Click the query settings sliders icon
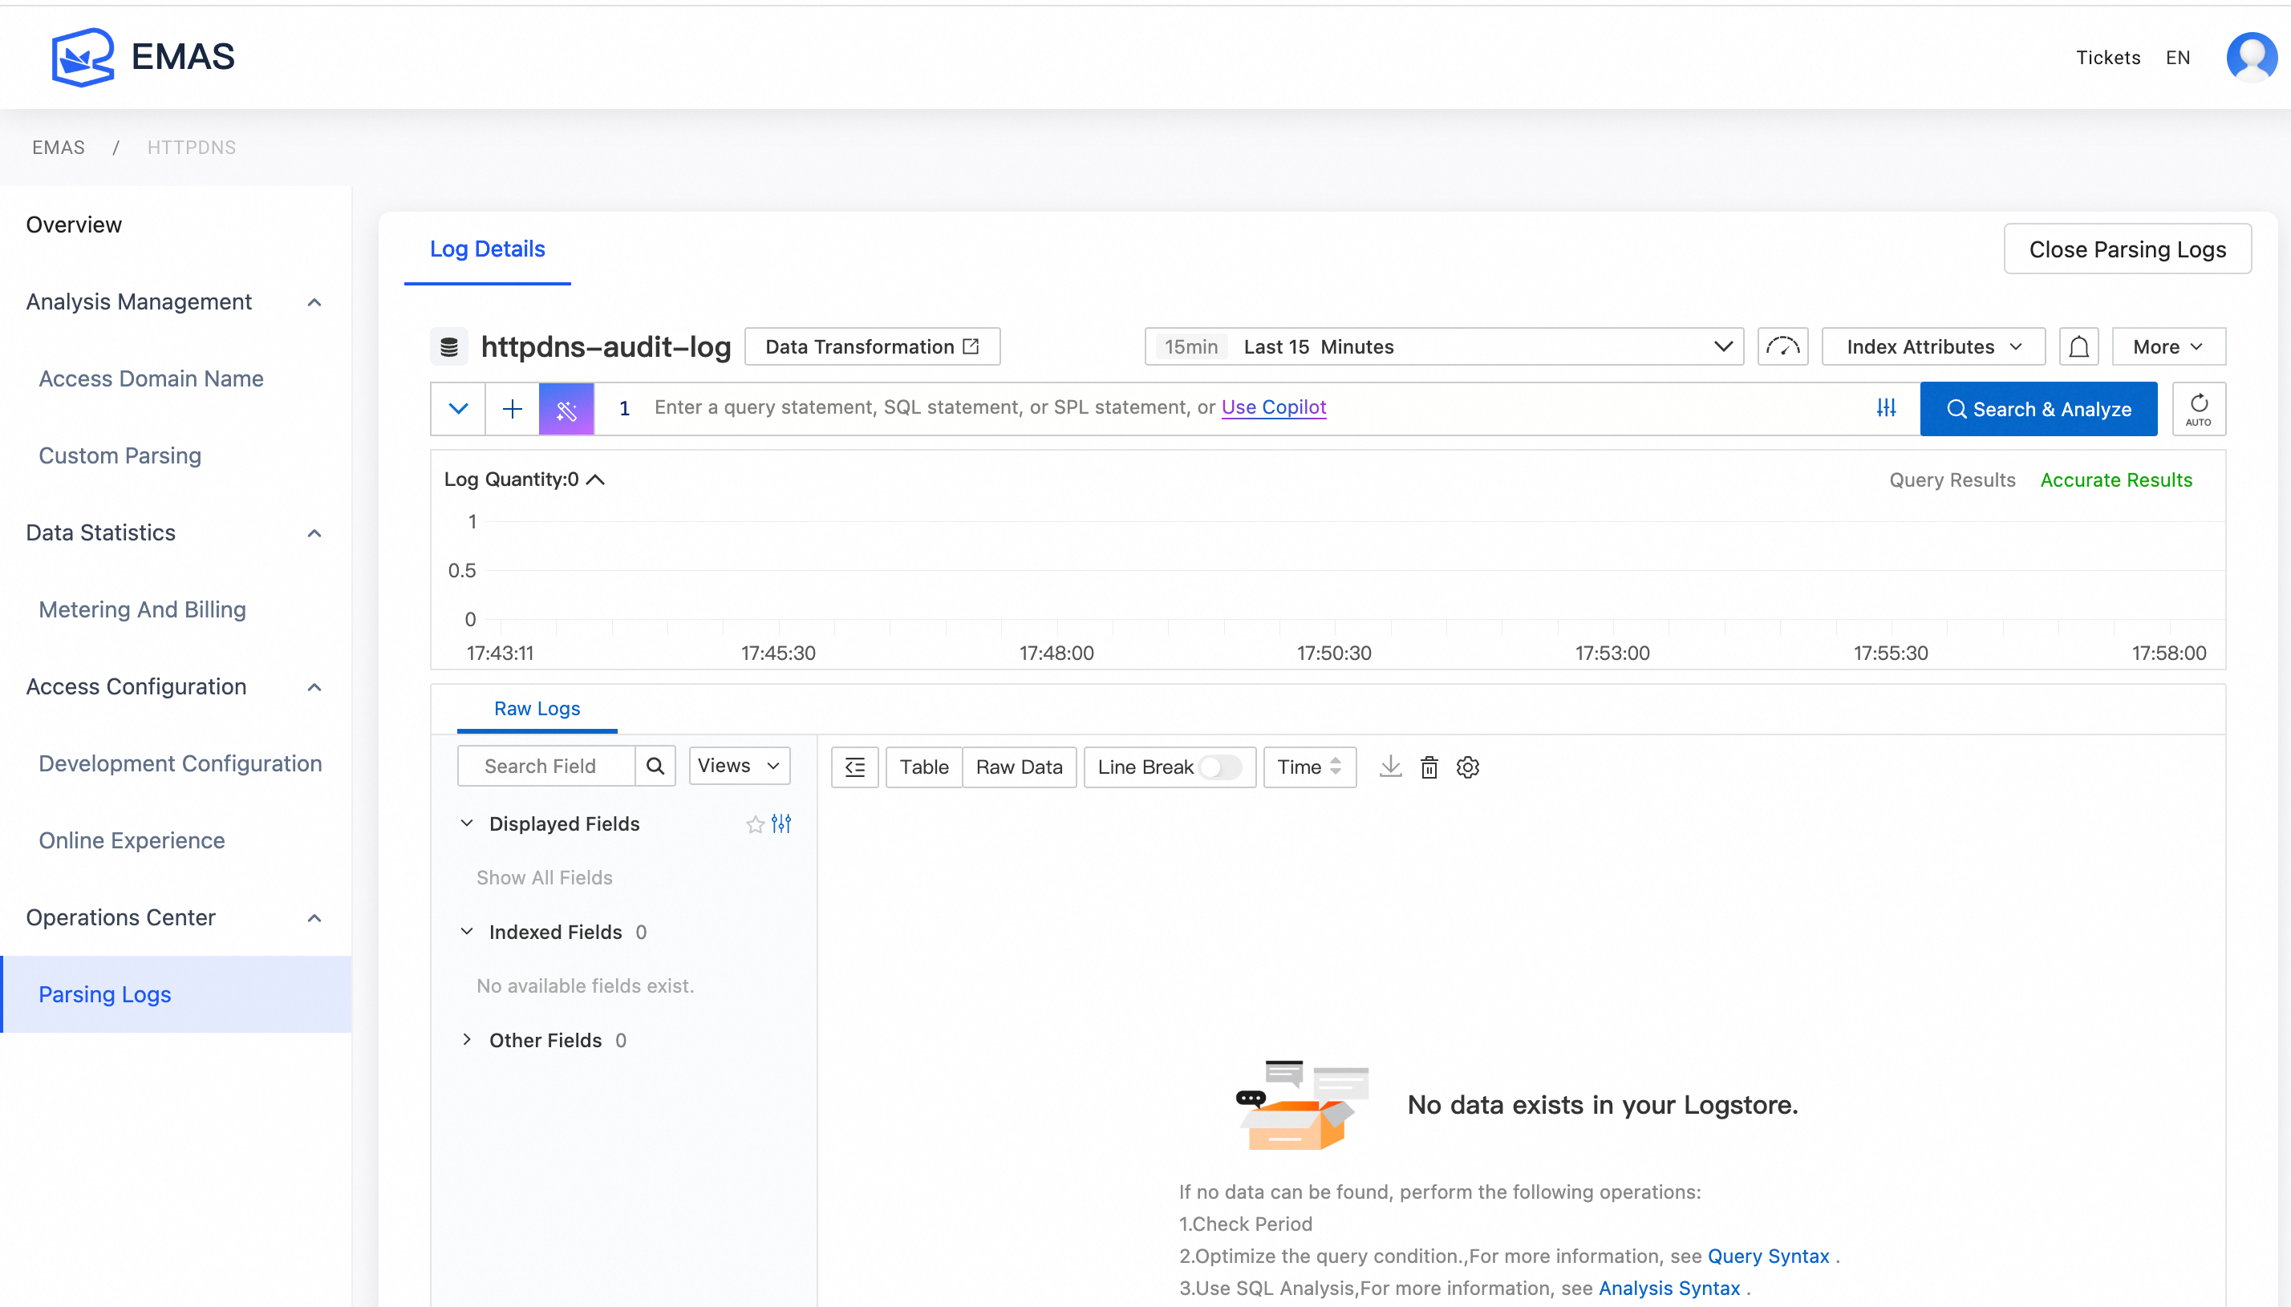The image size is (2291, 1307). pyautogui.click(x=1886, y=408)
